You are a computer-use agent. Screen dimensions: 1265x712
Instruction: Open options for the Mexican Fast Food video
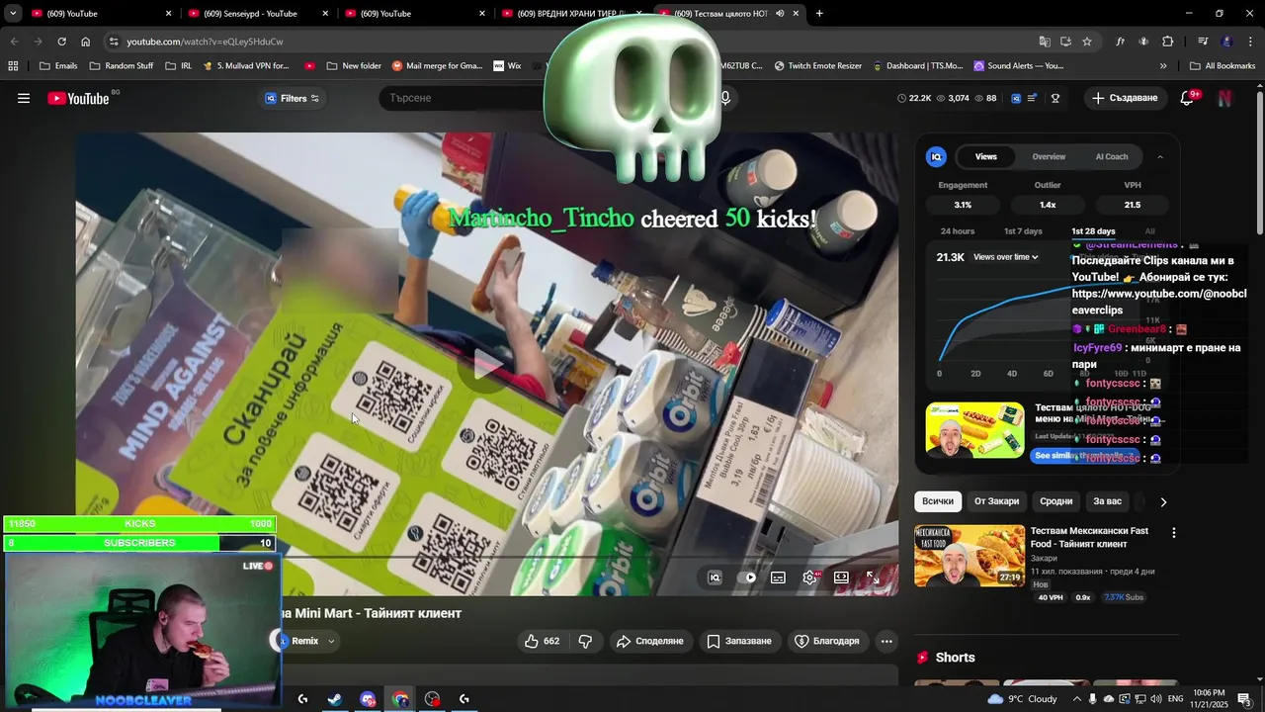(1174, 532)
